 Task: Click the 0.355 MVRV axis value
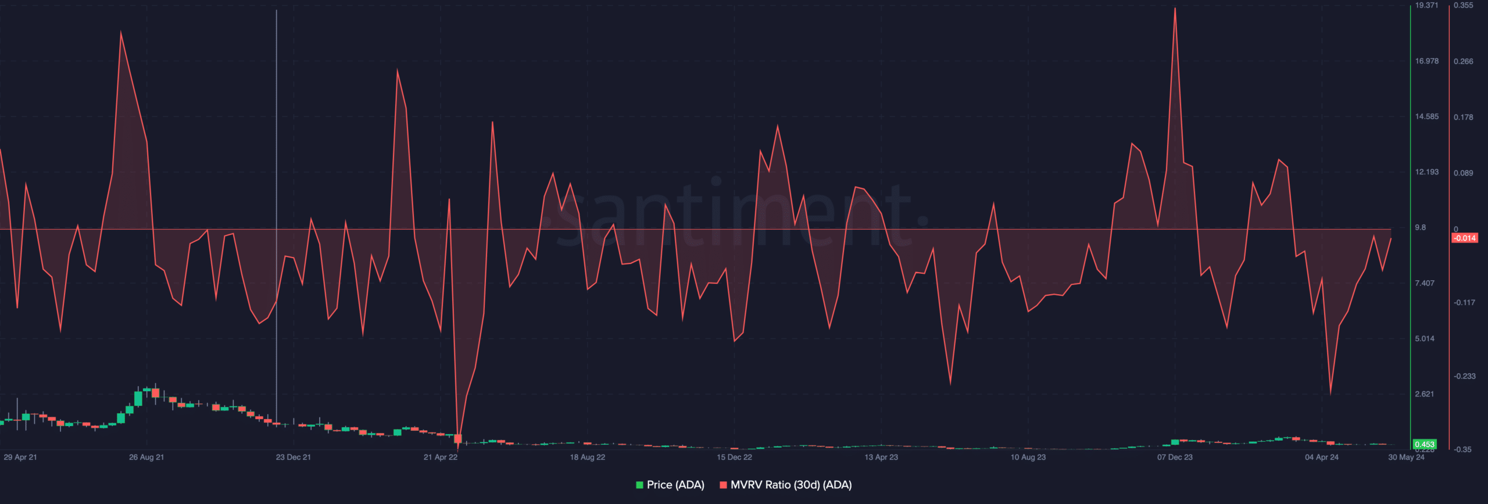click(1464, 5)
